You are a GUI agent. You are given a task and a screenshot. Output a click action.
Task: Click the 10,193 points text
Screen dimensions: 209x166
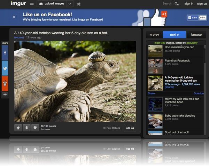pos(48,126)
